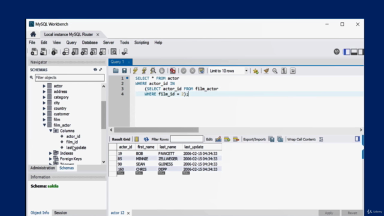Open the home screen tab icon
Screen dimensions: 384x216
pyautogui.click(x=33, y=34)
